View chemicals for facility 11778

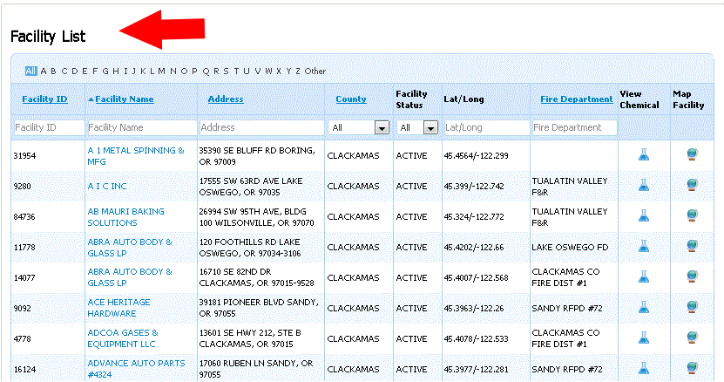click(644, 246)
